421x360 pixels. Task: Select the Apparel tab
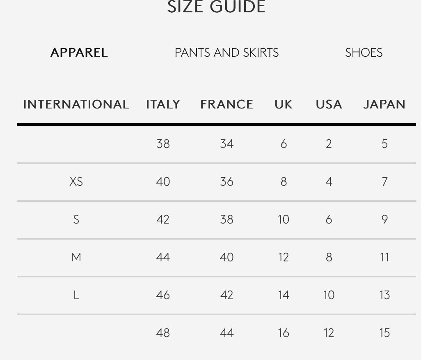(x=79, y=53)
